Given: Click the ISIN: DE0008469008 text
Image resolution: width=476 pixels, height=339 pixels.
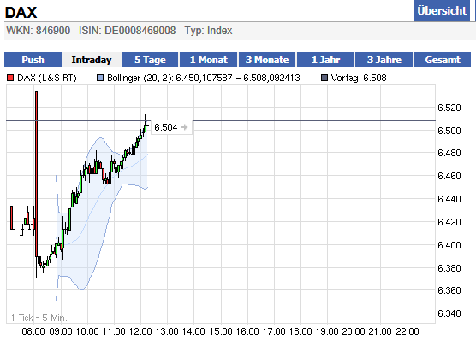Looking at the screenshot, I should 128,31.
